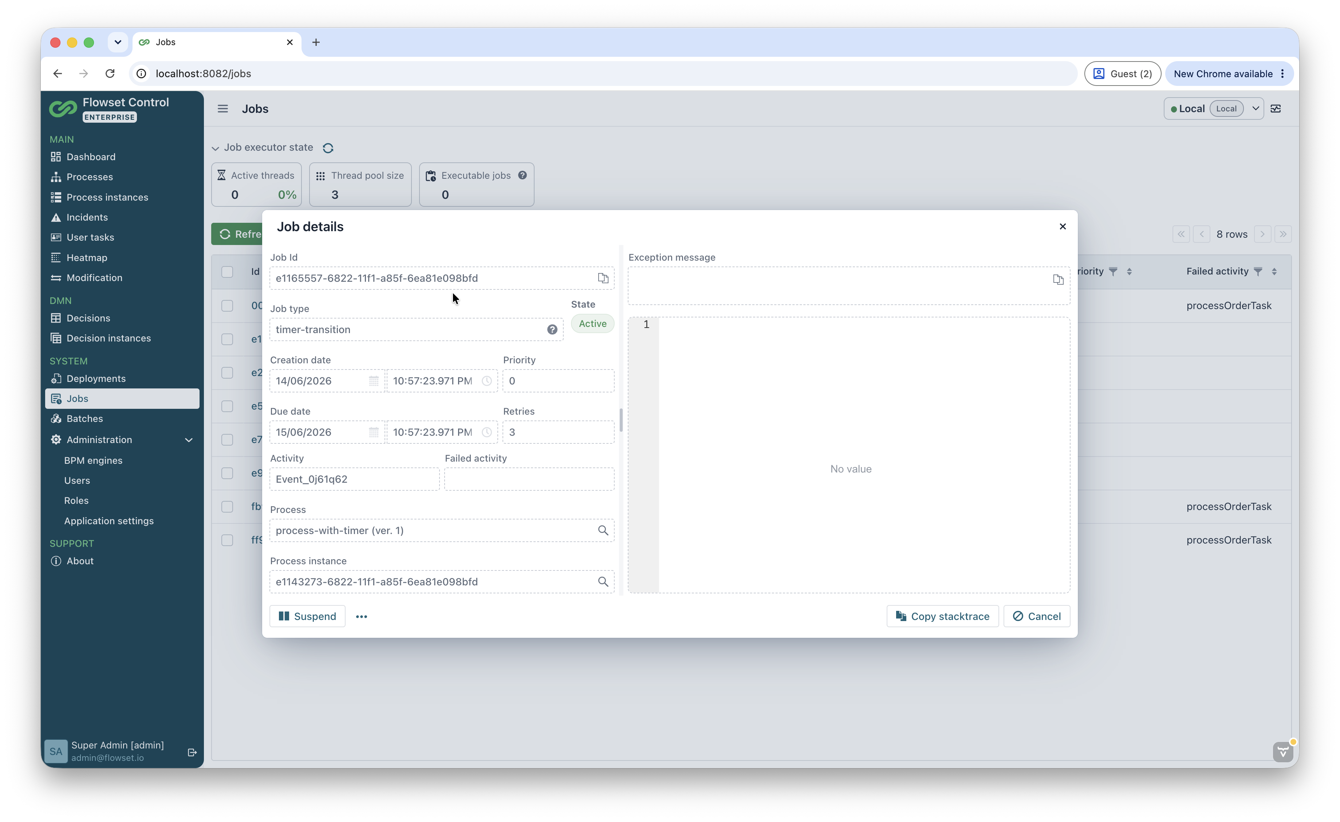1340x822 pixels.
Task: Select the job row starting with ff9
Action: (227, 540)
